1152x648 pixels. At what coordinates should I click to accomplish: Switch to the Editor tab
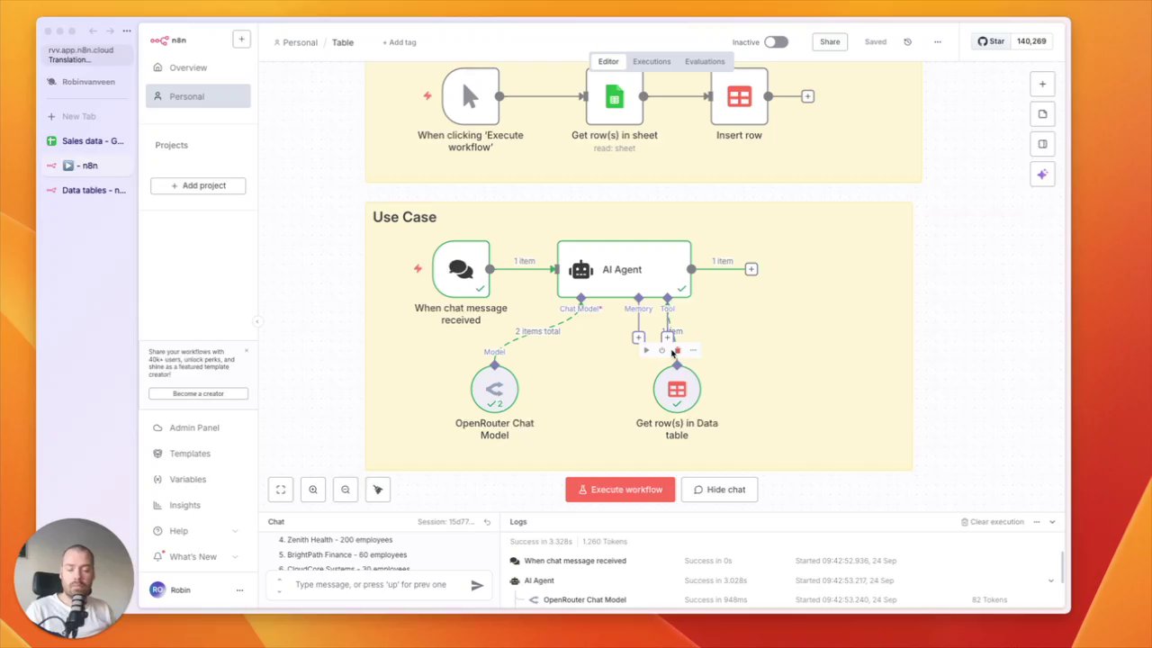click(x=608, y=62)
